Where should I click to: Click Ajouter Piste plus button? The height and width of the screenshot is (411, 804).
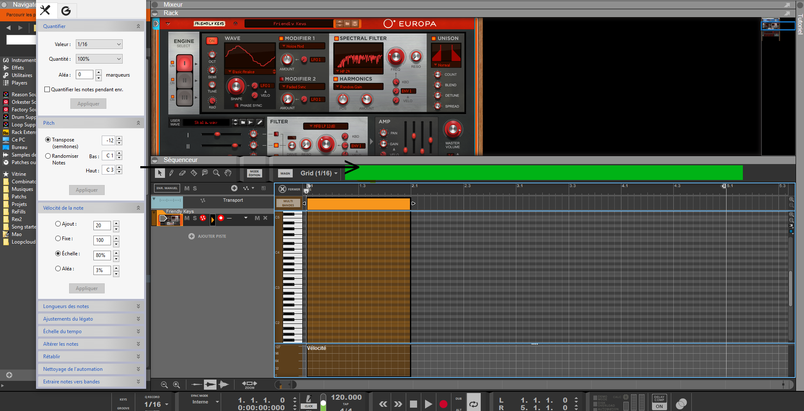coord(191,236)
